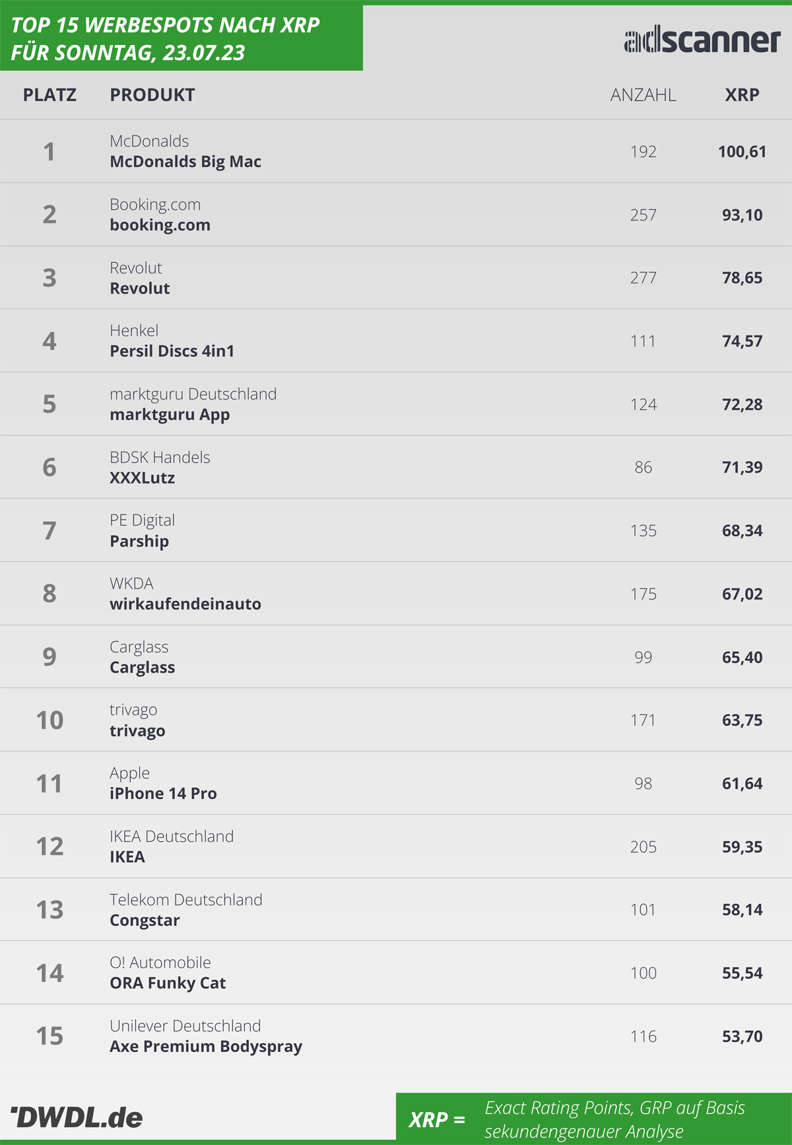The image size is (792, 1145).
Task: Click the iPhone 14 Pro entry
Action: tap(163, 794)
